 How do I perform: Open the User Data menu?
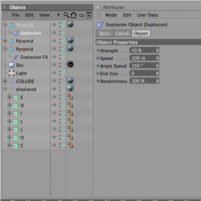148,15
